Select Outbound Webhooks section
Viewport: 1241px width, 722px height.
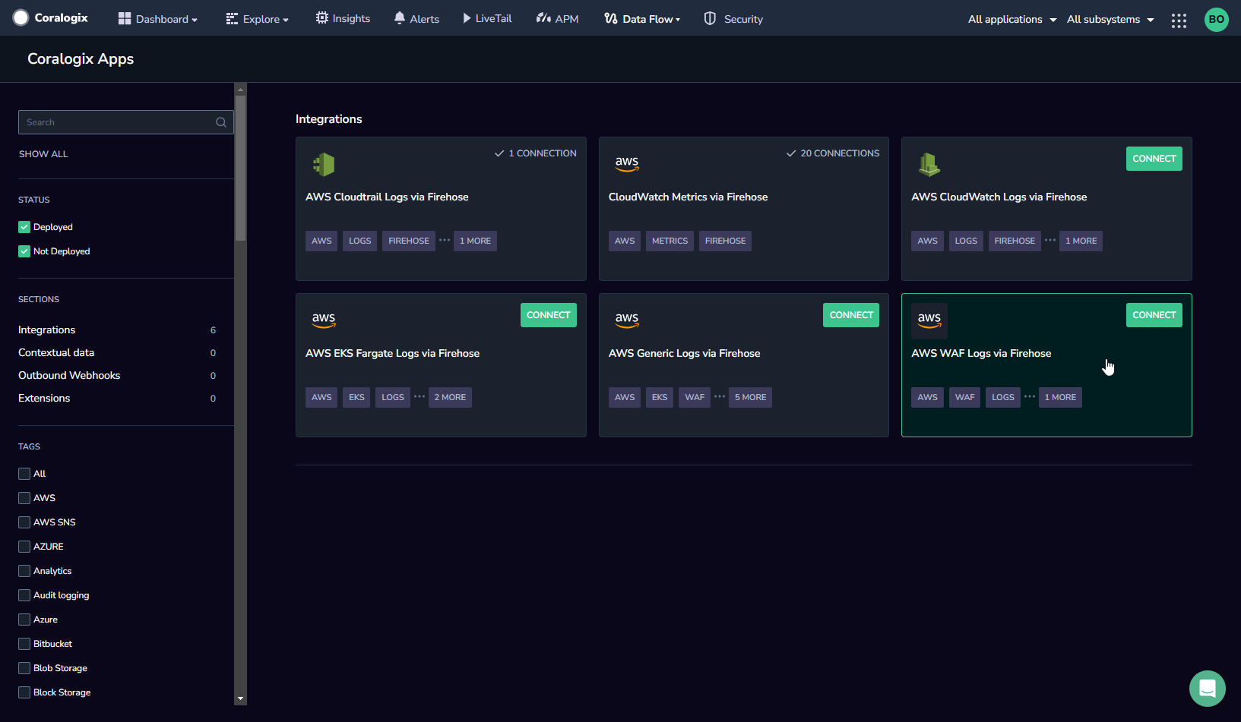pyautogui.click(x=117, y=376)
